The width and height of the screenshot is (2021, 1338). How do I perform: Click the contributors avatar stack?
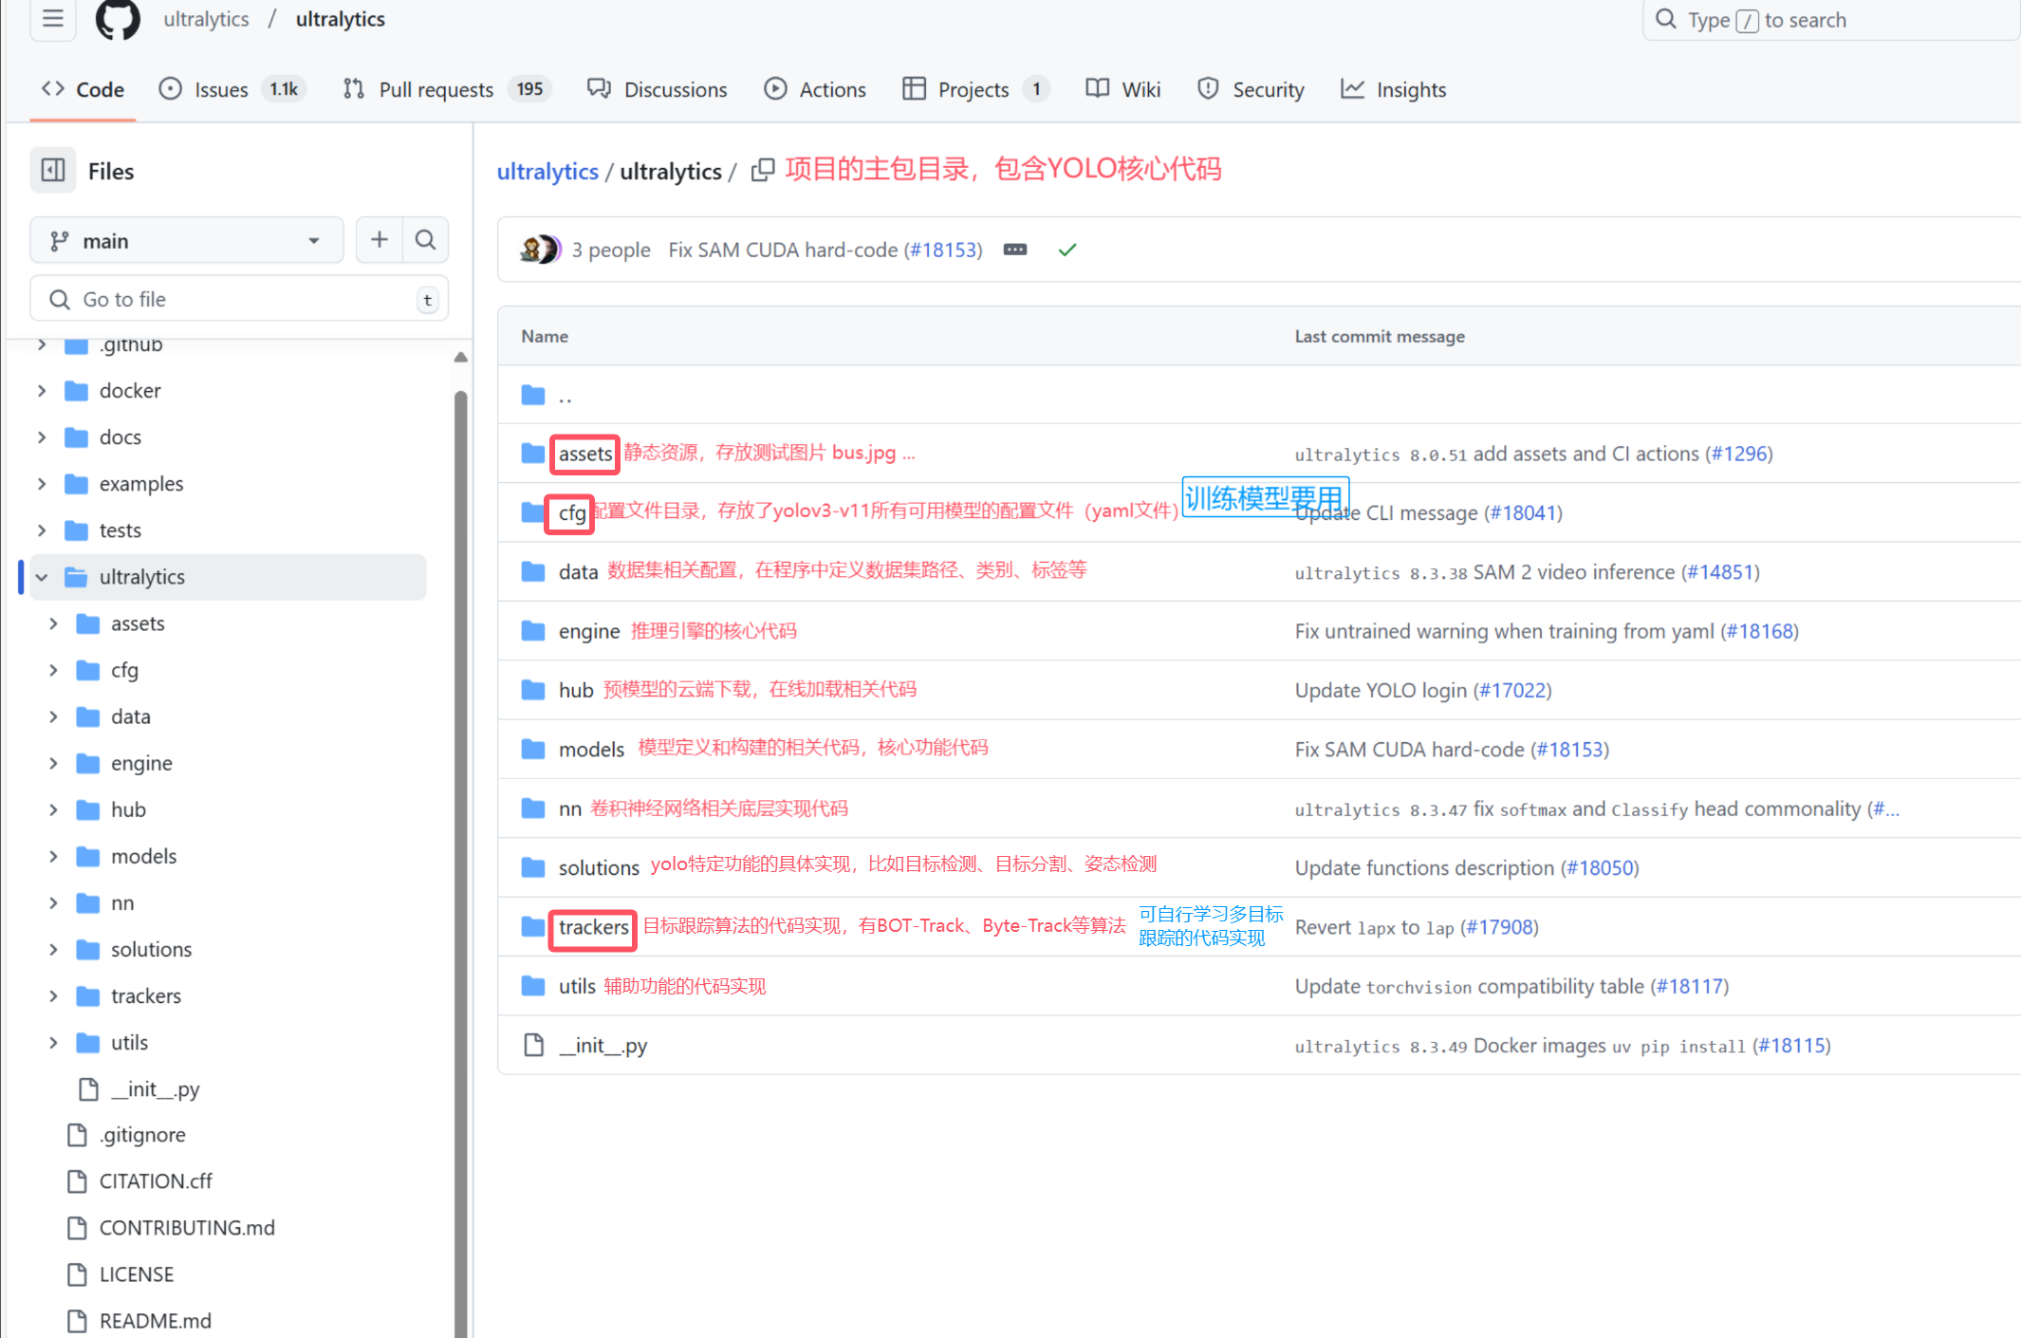tap(541, 250)
